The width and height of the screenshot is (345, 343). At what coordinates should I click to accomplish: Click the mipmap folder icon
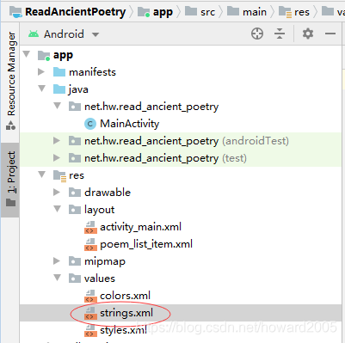[75, 261]
